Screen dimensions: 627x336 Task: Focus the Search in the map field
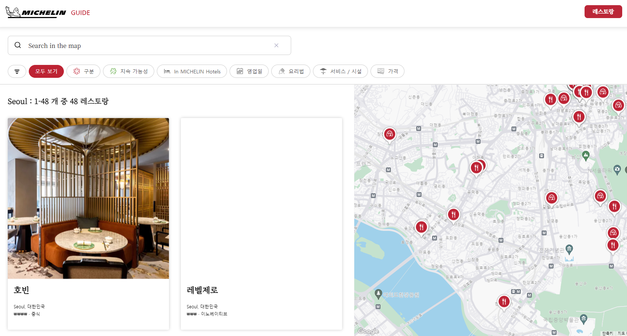click(x=149, y=45)
